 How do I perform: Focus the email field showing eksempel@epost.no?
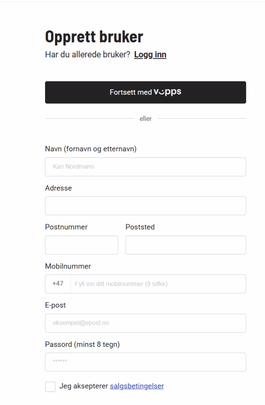click(x=146, y=323)
